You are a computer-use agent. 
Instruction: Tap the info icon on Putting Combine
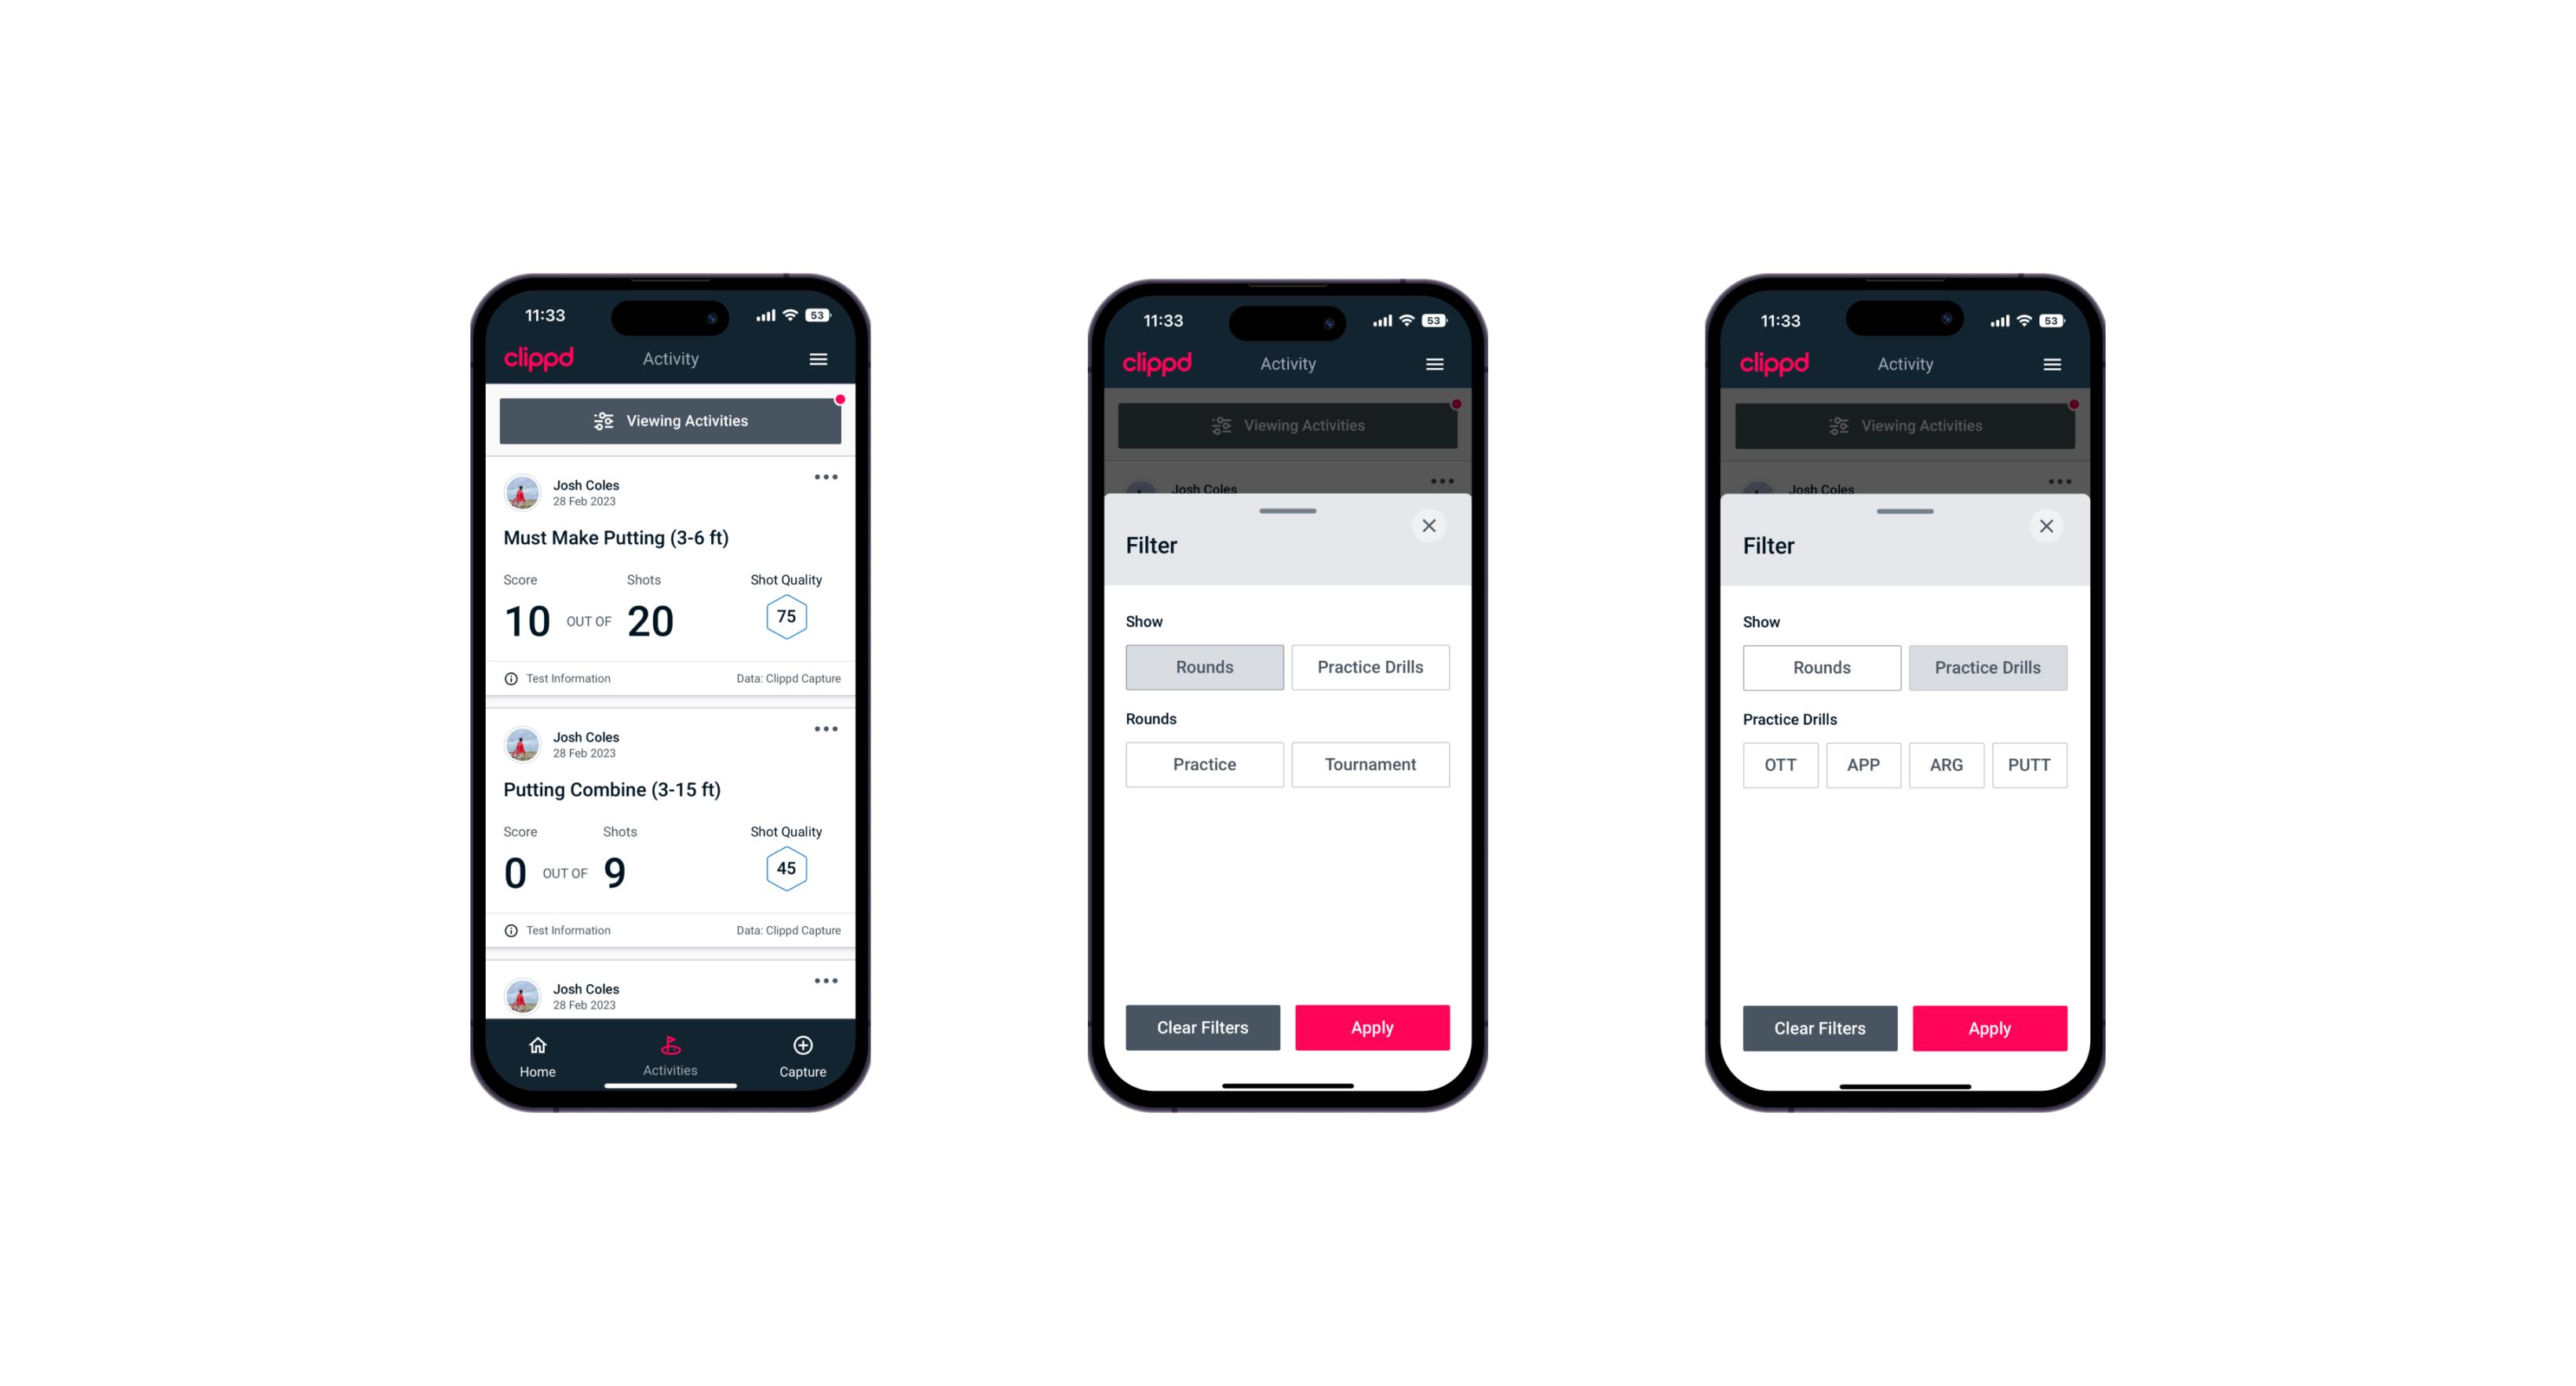[516, 930]
